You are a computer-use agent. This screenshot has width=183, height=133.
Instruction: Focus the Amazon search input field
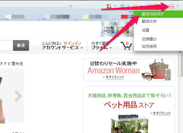(6, 46)
